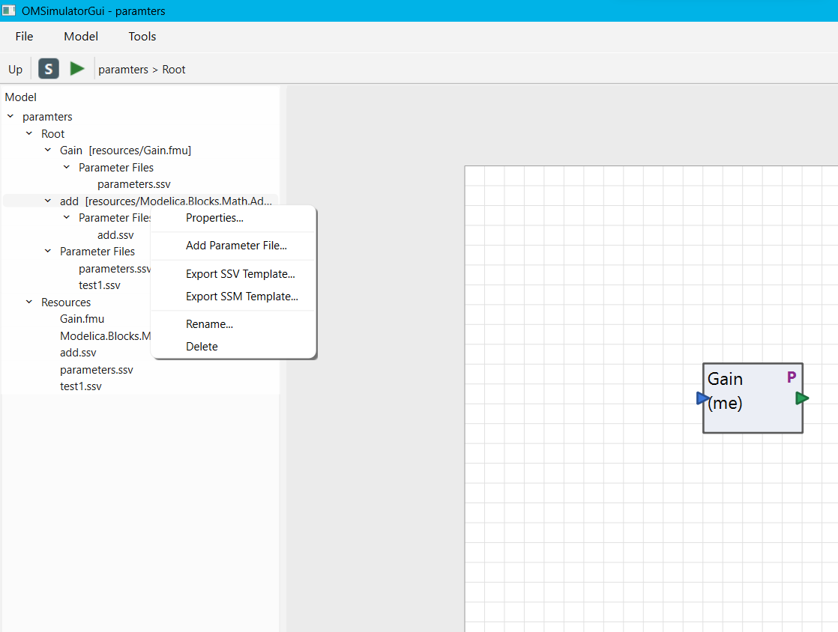The height and width of the screenshot is (632, 838).
Task: Open the Tools menu
Action: click(142, 36)
